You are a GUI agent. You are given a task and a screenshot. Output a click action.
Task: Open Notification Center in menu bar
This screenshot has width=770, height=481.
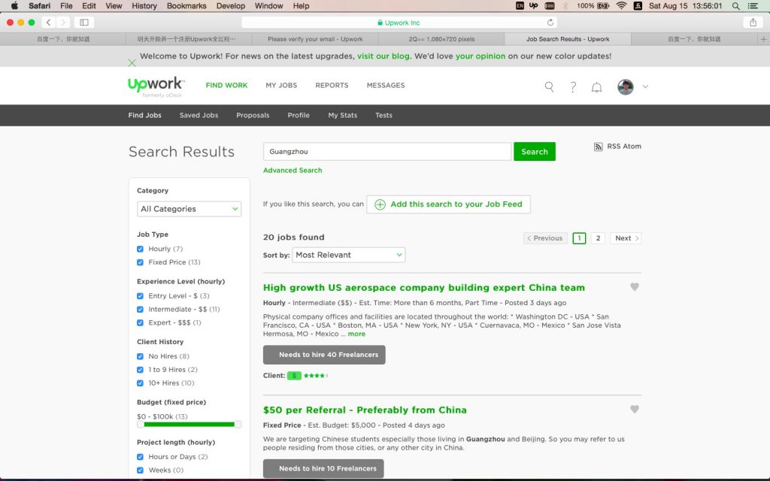click(x=752, y=6)
